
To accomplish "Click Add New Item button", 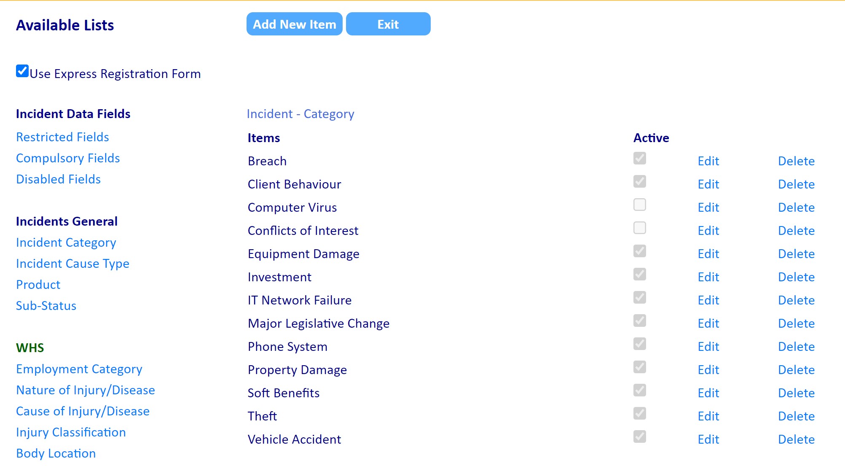I will (294, 24).
